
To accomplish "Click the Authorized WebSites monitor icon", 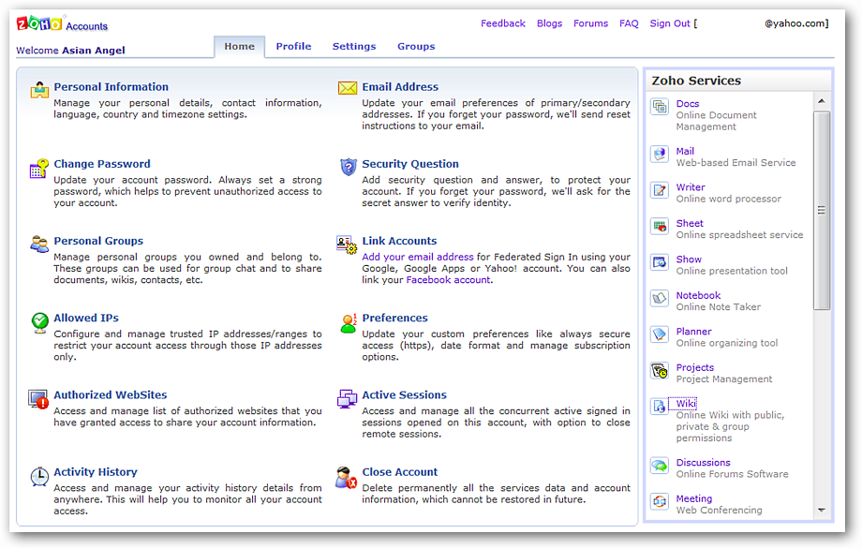I will click(x=38, y=399).
